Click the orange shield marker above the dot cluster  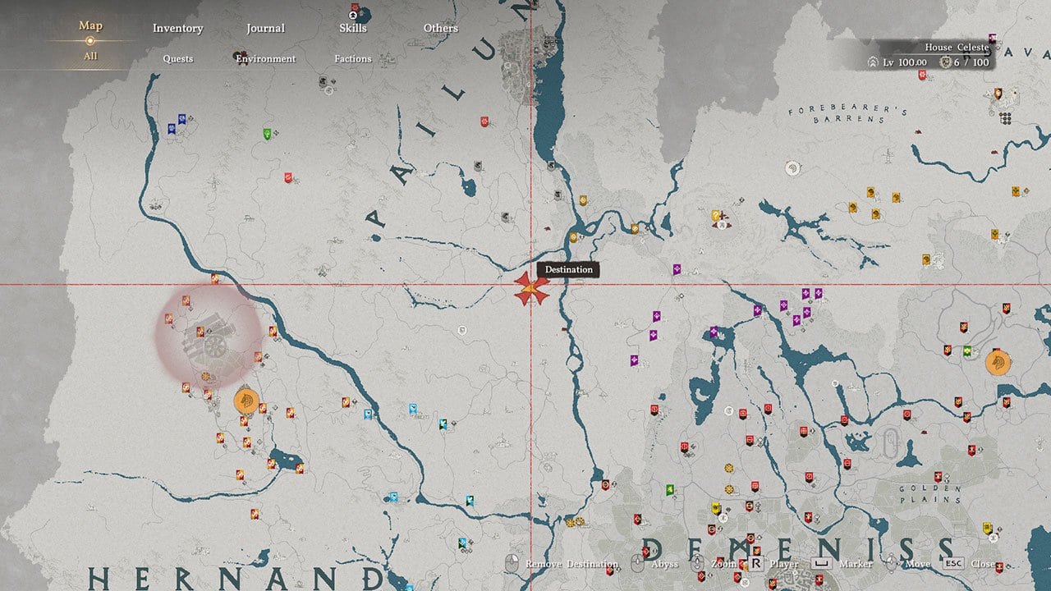coord(997,95)
